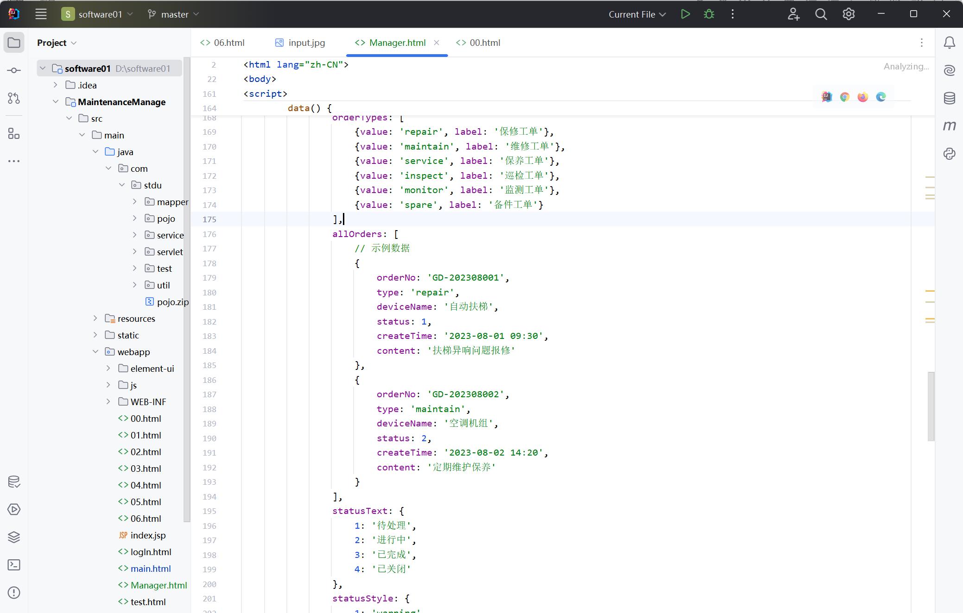Toggle the Project tool window
This screenshot has height=613, width=963.
point(14,43)
